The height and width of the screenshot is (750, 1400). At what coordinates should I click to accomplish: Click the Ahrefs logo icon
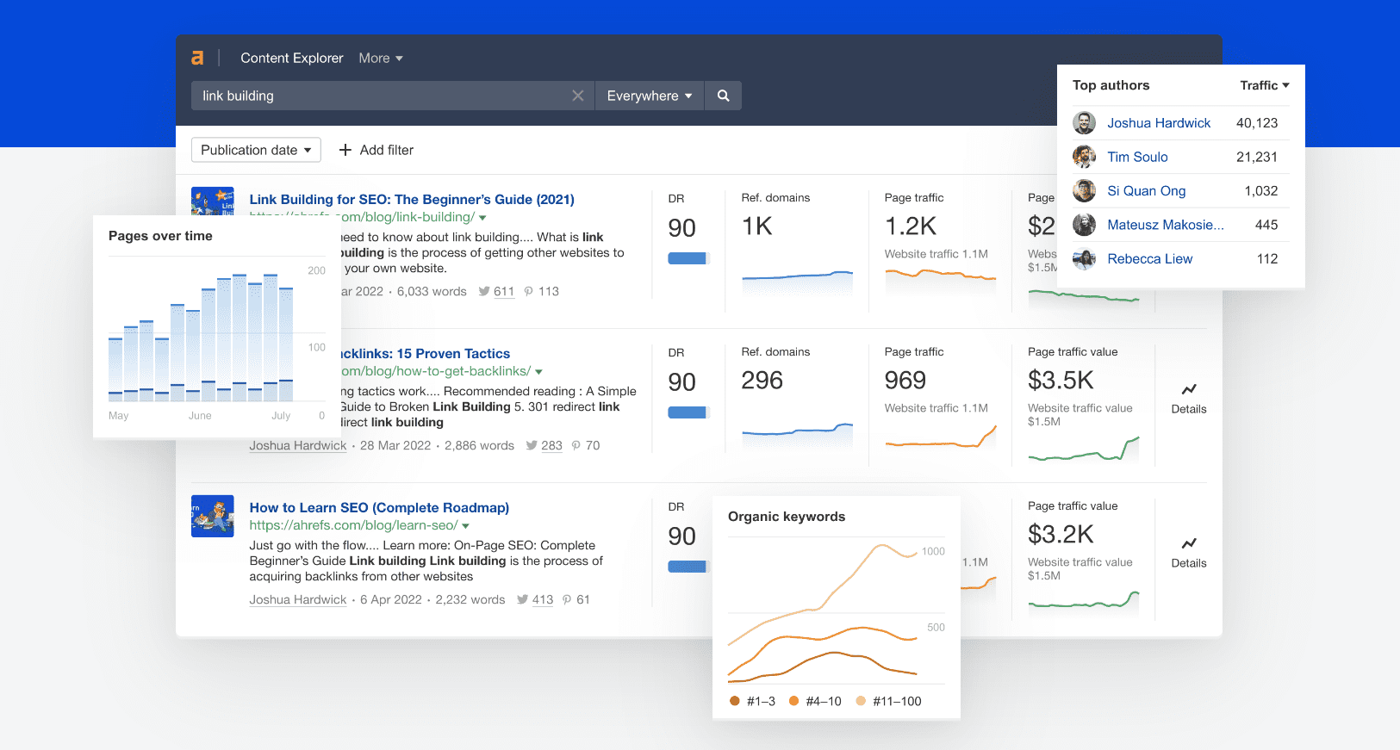(197, 58)
